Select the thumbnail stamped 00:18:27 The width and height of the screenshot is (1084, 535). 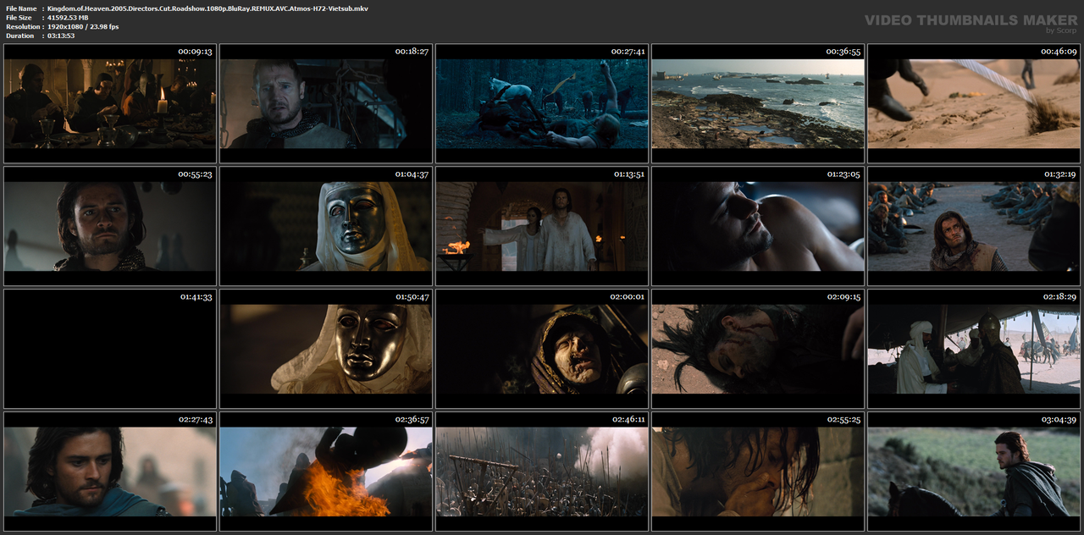click(326, 103)
